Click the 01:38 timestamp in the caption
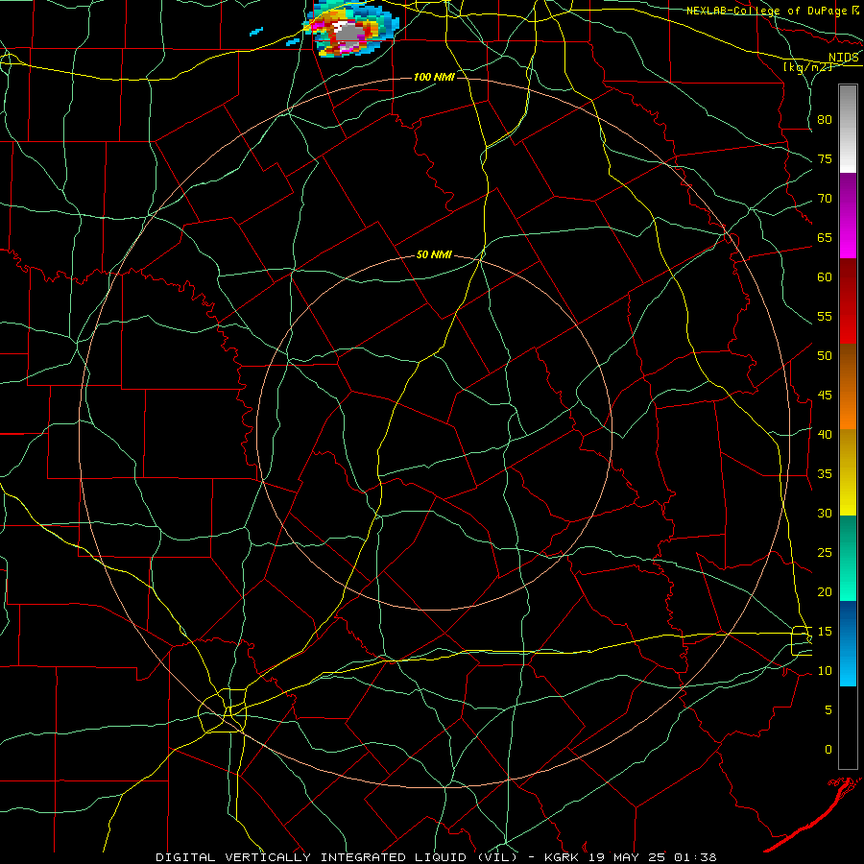The height and width of the screenshot is (864, 864). tap(697, 857)
